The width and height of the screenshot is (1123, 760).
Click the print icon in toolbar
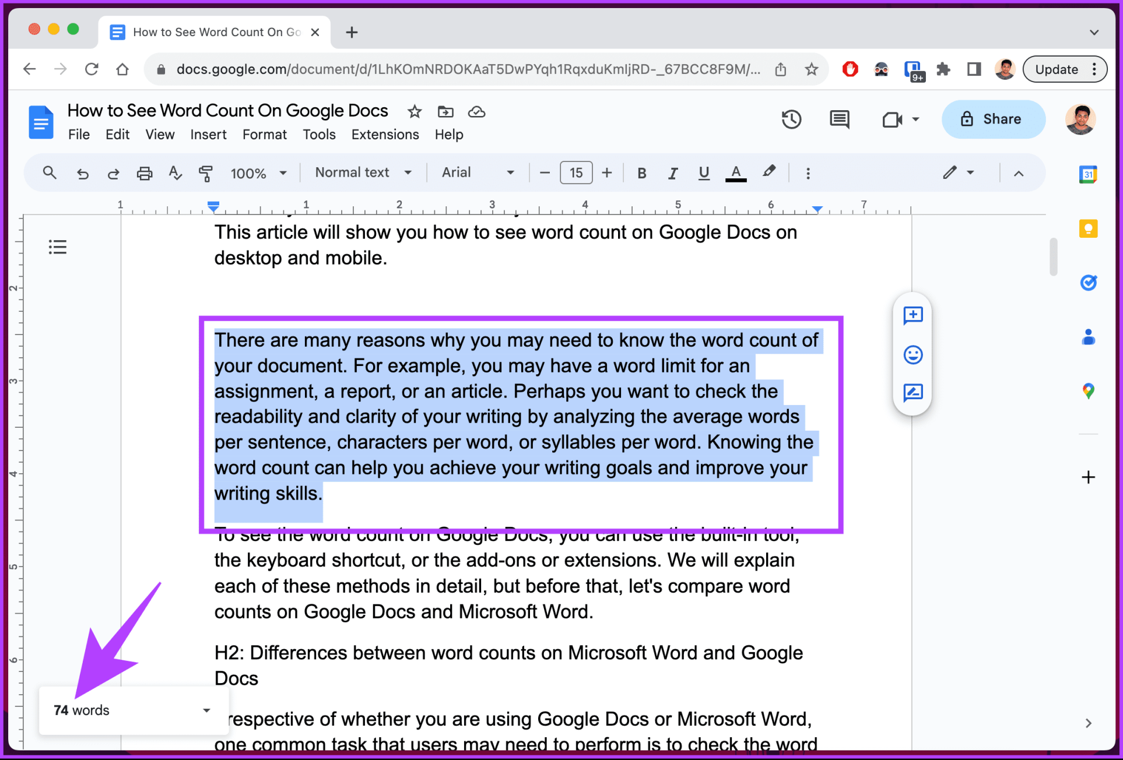(x=144, y=173)
